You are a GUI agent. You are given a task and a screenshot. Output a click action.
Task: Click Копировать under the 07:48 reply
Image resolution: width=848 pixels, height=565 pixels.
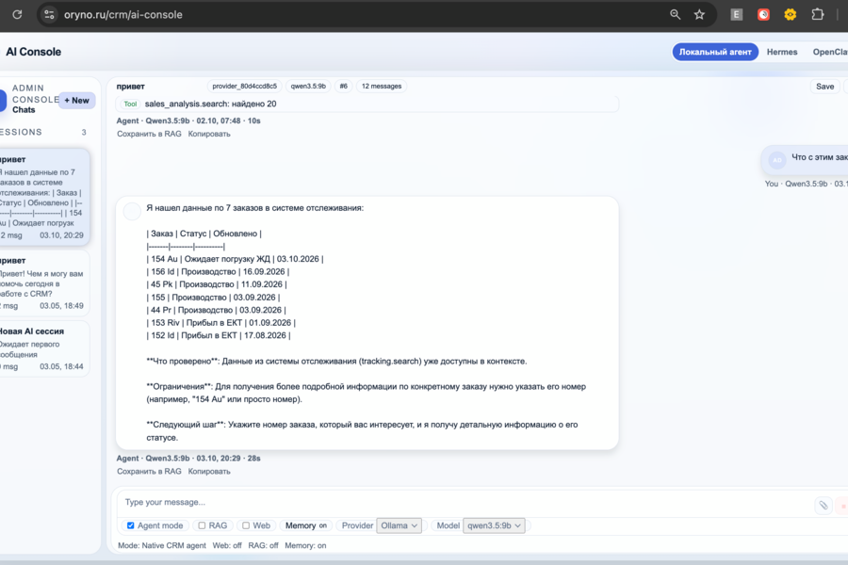(x=209, y=134)
